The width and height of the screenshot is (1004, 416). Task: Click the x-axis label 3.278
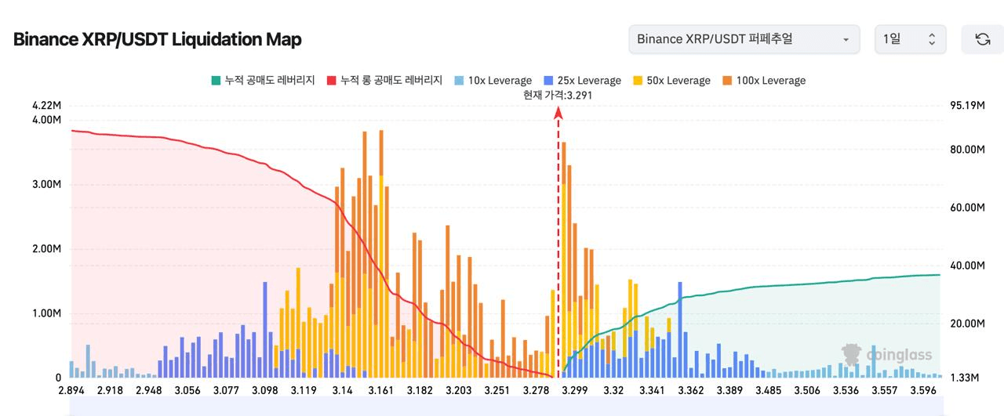536,390
